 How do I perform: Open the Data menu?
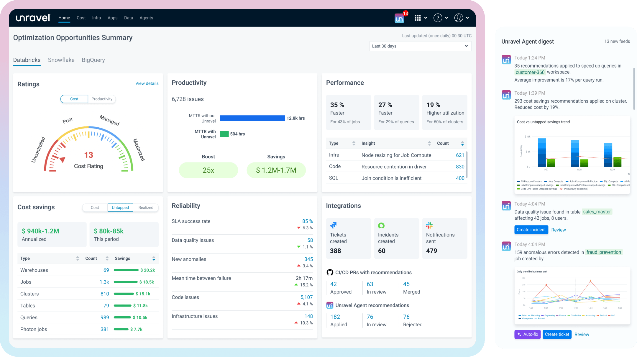pyautogui.click(x=129, y=18)
